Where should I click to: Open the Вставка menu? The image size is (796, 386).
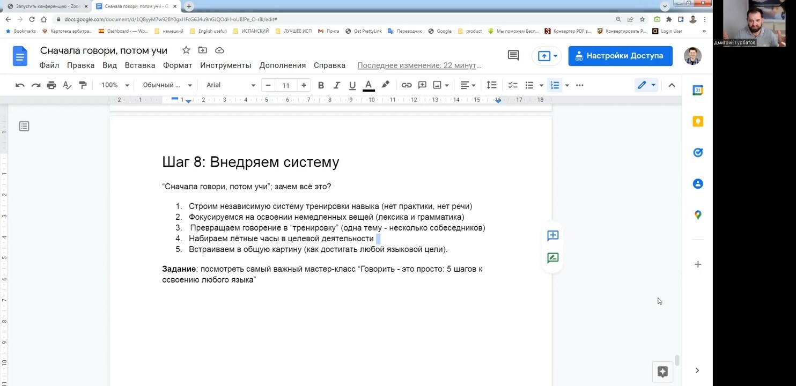pos(140,65)
